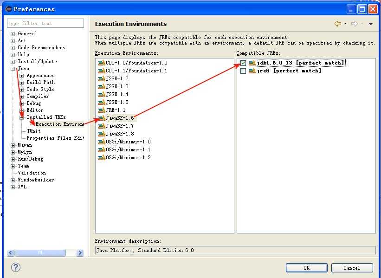Expand the WindowBuilder tree node
Viewport: 381px width, 278px height.
pos(13,180)
